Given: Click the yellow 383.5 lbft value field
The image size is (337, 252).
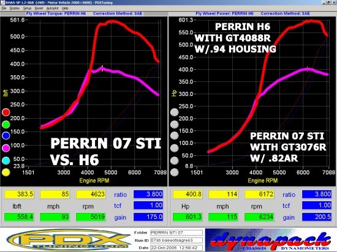Looking at the screenshot, I should pyautogui.click(x=19, y=195).
